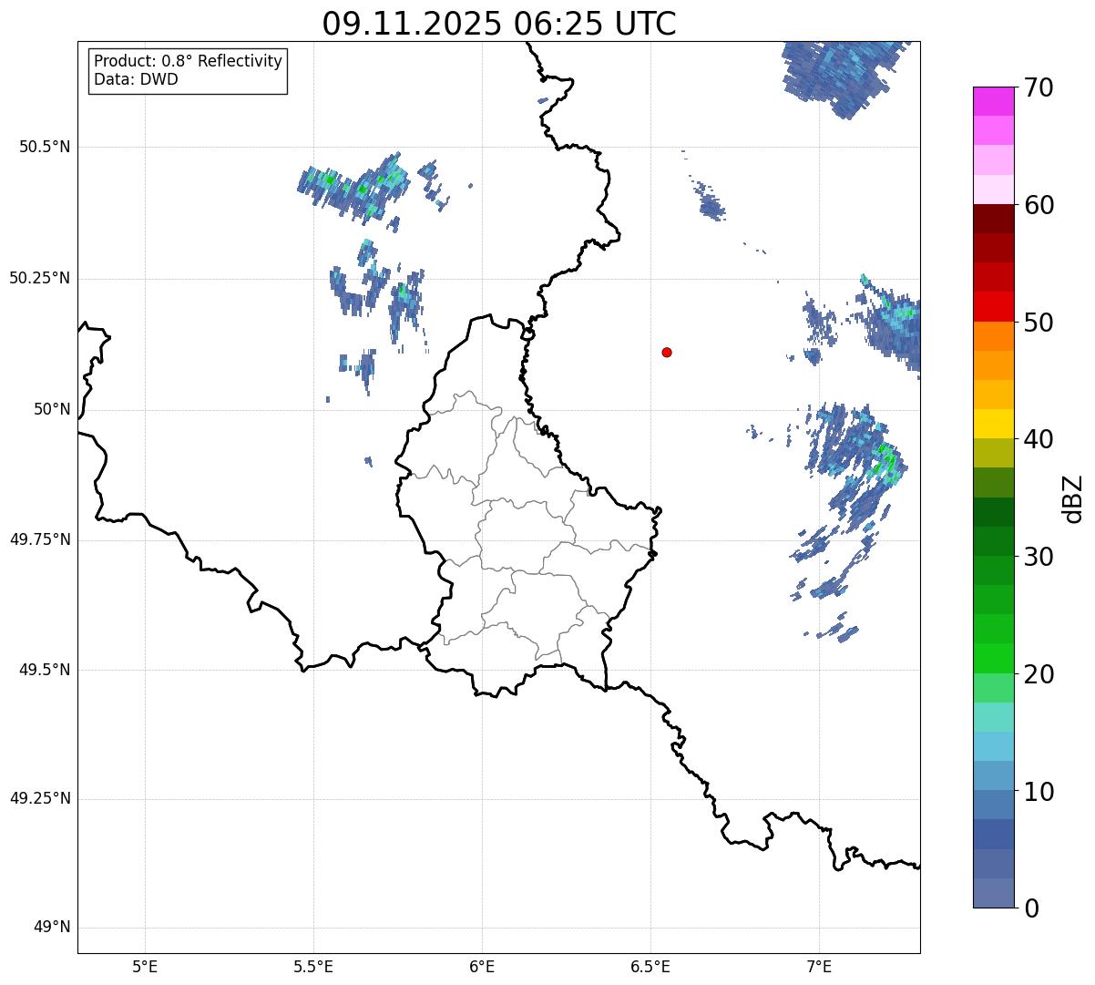Screen dimensions: 1095x985
Task: Click the 5.5°E longitude label
Action: pyautogui.click(x=313, y=966)
